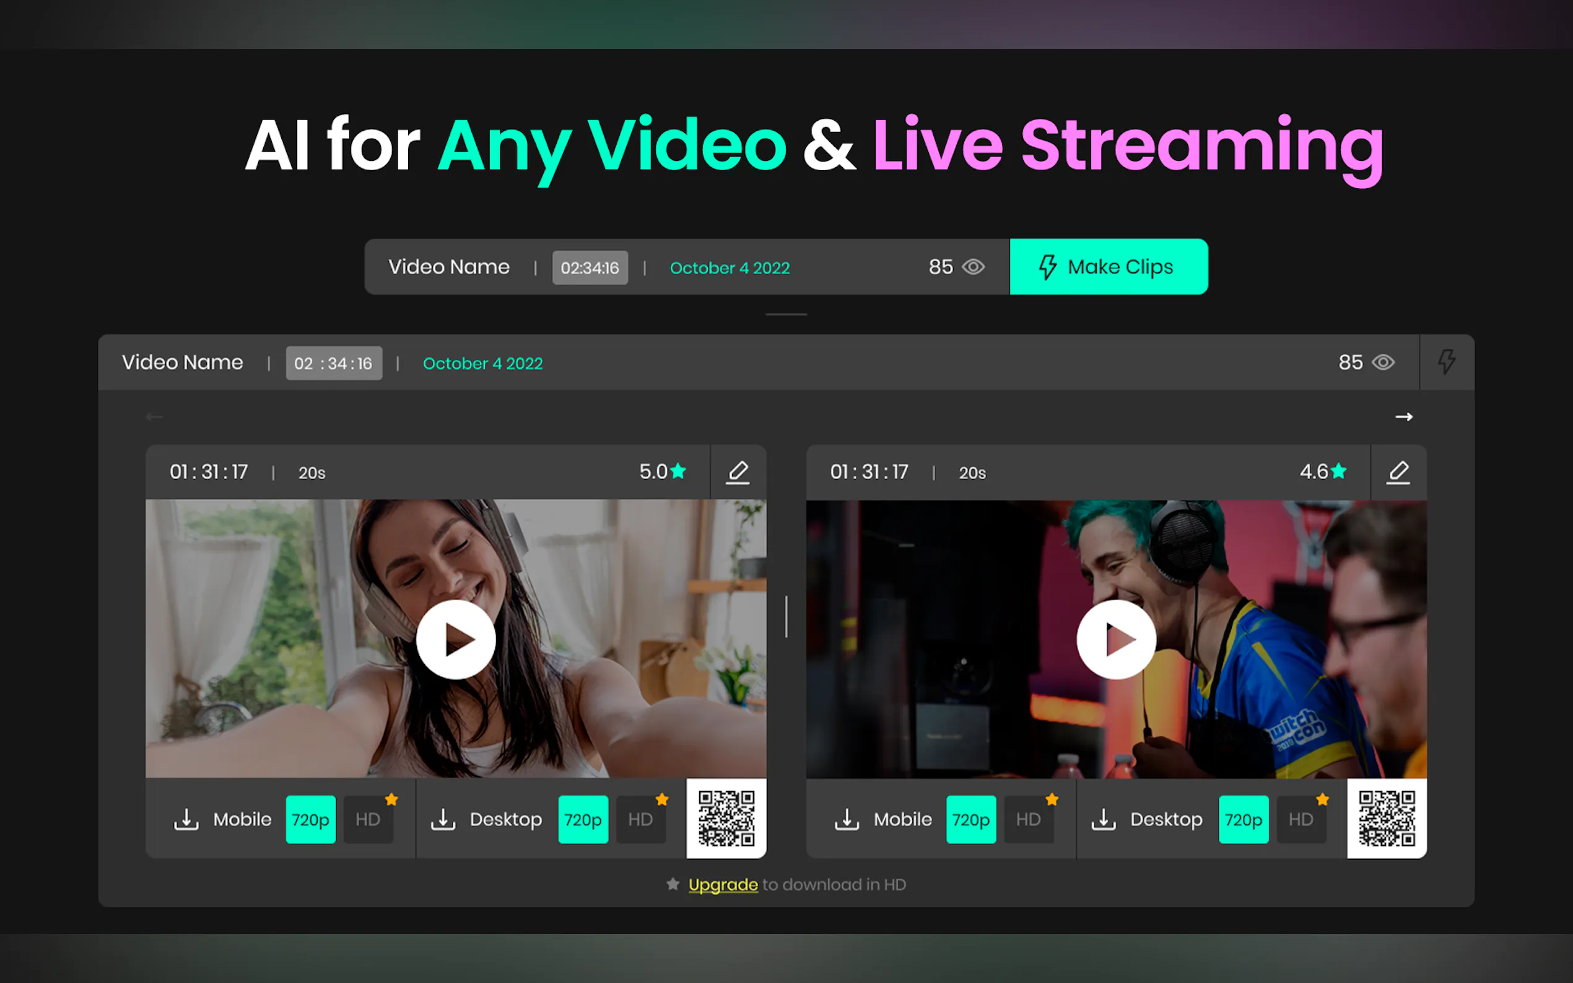Click the dimmed left arrow for previous clips
This screenshot has width=1573, height=983.
tap(155, 417)
